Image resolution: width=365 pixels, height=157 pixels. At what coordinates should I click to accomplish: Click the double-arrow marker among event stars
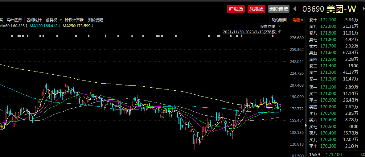(x=132, y=36)
